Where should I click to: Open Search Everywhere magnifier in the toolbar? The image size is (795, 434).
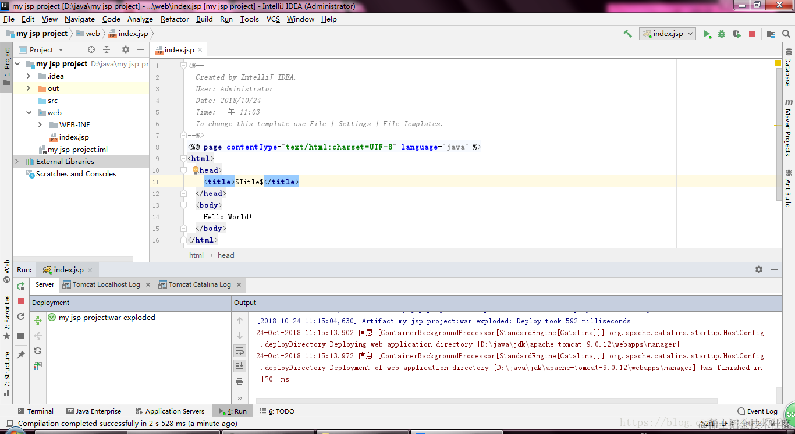tap(786, 34)
